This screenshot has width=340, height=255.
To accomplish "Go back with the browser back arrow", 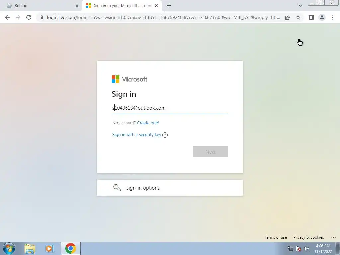I will pos(7,17).
